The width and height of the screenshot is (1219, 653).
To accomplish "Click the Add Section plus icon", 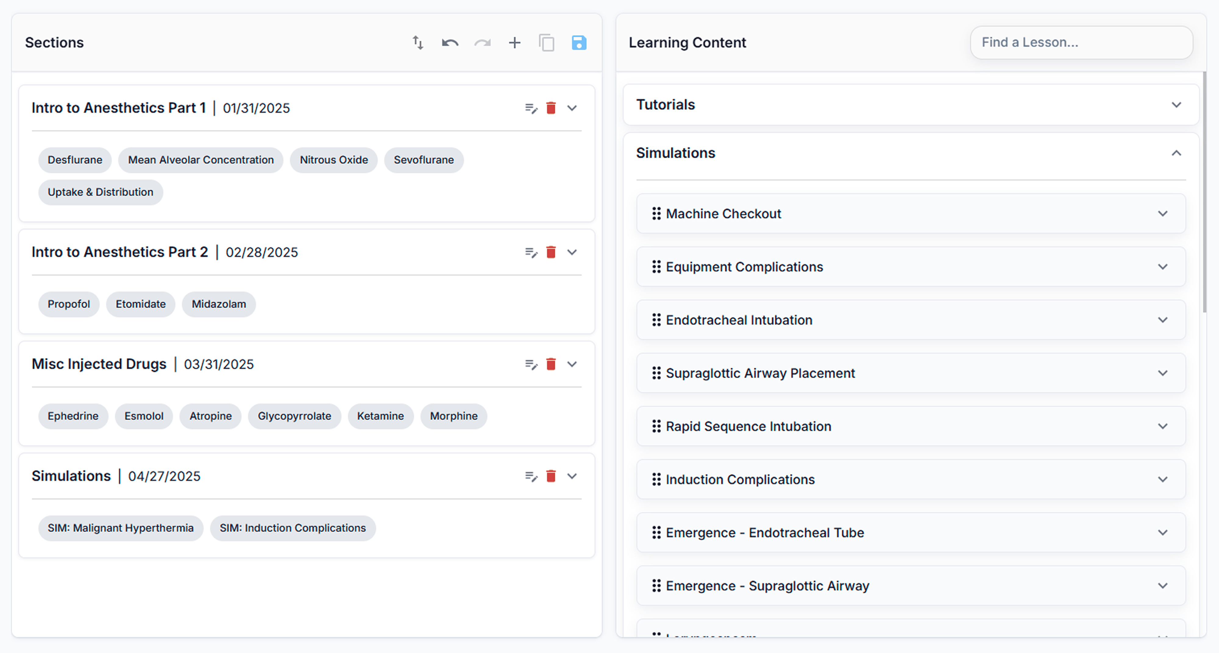I will tap(514, 42).
